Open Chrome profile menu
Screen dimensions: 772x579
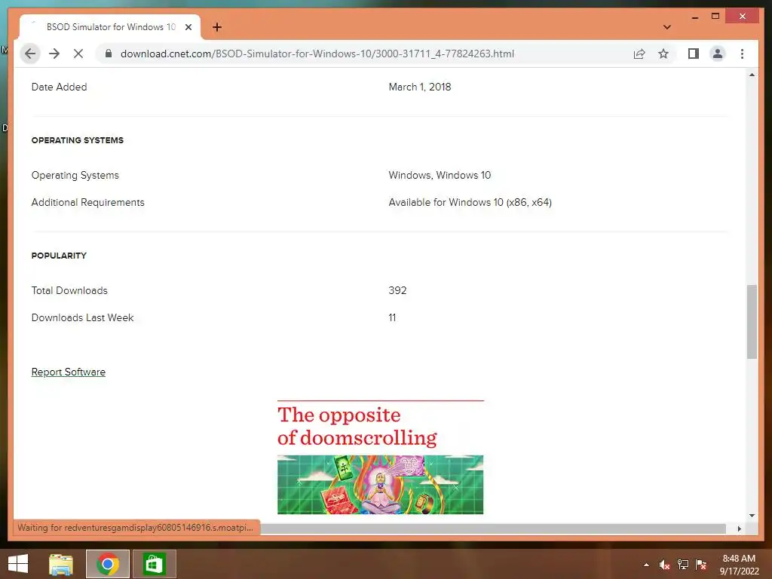[x=718, y=54]
